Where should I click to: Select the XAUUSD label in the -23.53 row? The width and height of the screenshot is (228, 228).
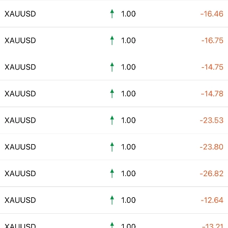tap(20, 120)
